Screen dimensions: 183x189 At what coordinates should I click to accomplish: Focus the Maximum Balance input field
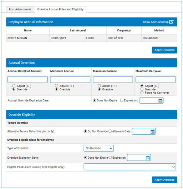[113, 80]
